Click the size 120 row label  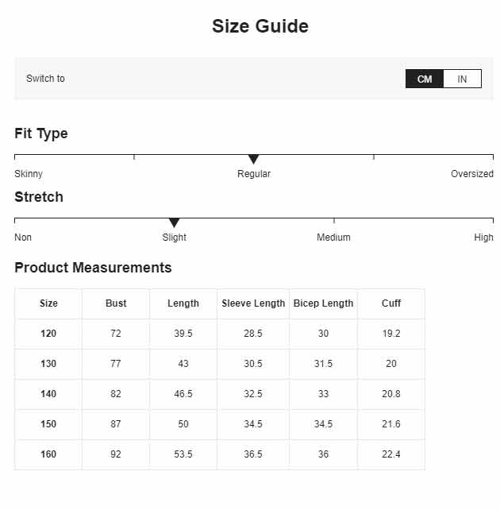(48, 334)
